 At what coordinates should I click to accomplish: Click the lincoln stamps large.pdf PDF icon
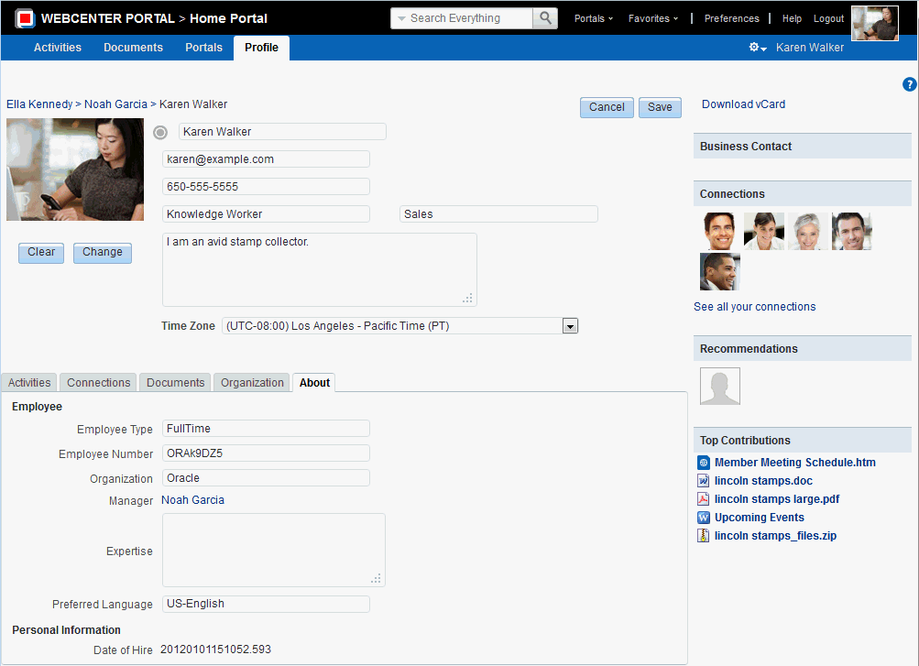[704, 499]
